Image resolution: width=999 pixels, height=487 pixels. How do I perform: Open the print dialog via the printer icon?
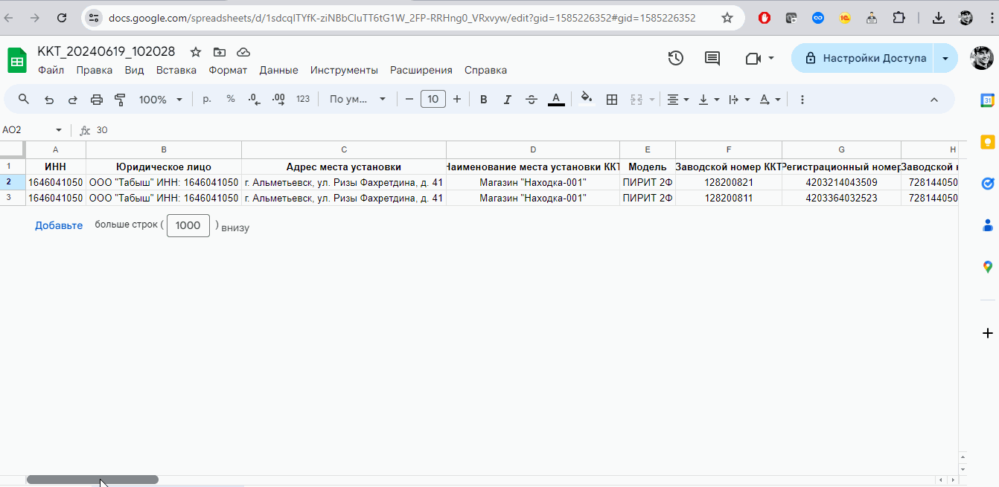(x=97, y=100)
